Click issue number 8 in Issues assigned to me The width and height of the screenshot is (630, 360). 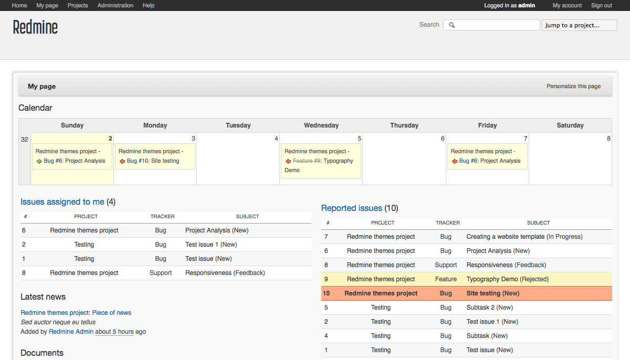24,273
